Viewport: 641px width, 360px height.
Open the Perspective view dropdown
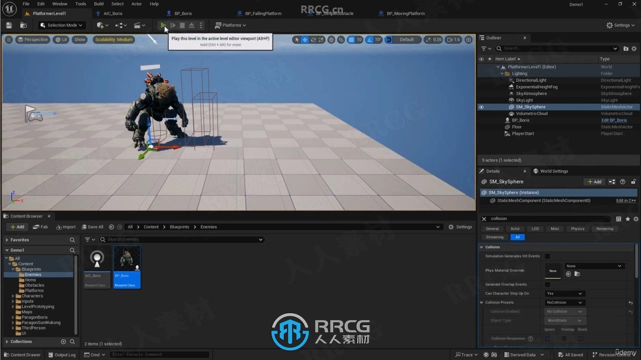point(33,39)
